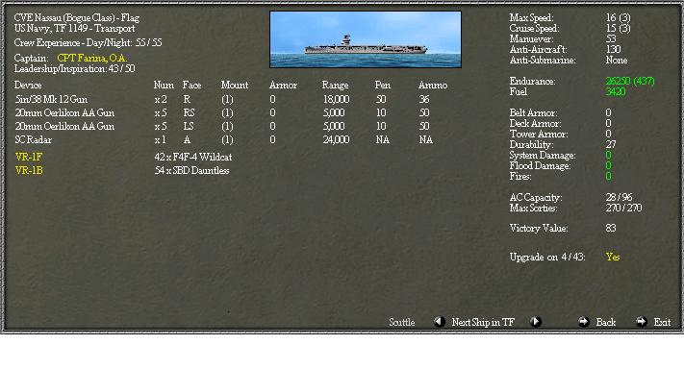Click the Device column header
This screenshot has height=369, width=684.
28,85
